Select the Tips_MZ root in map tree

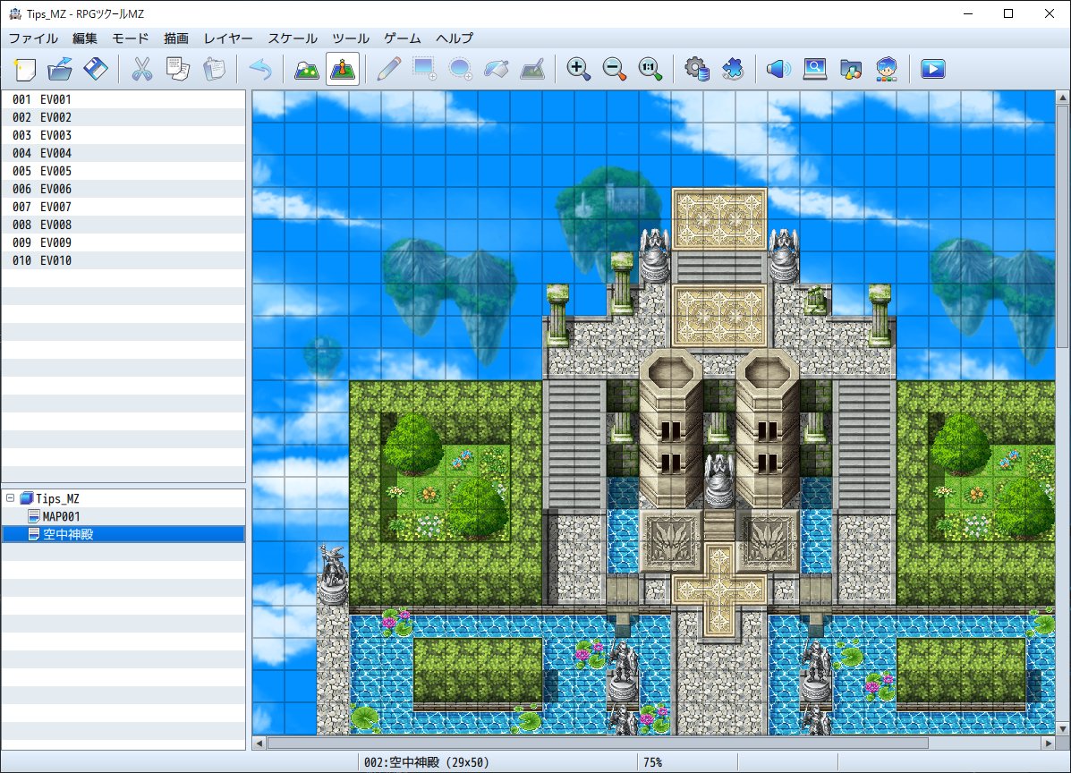coord(57,498)
